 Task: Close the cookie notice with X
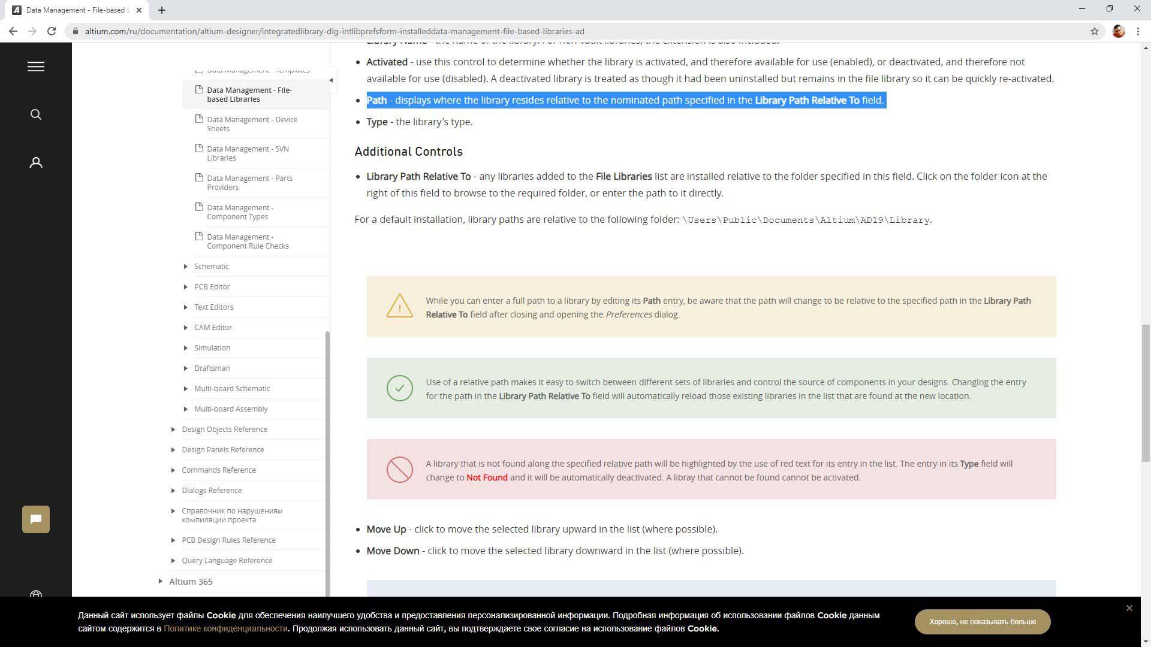[x=1129, y=608]
